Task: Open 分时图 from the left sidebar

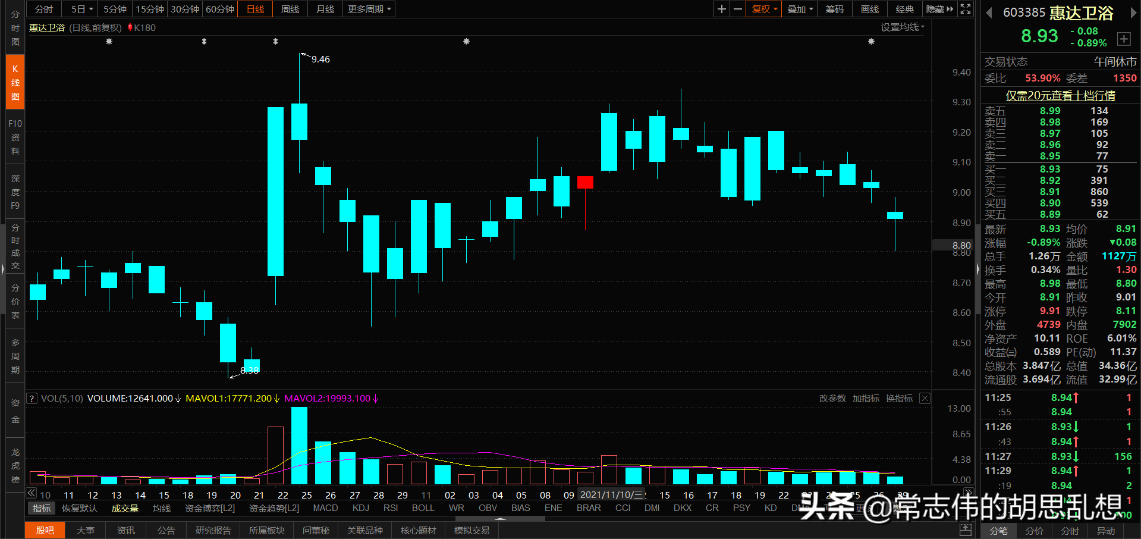Action: (x=15, y=28)
